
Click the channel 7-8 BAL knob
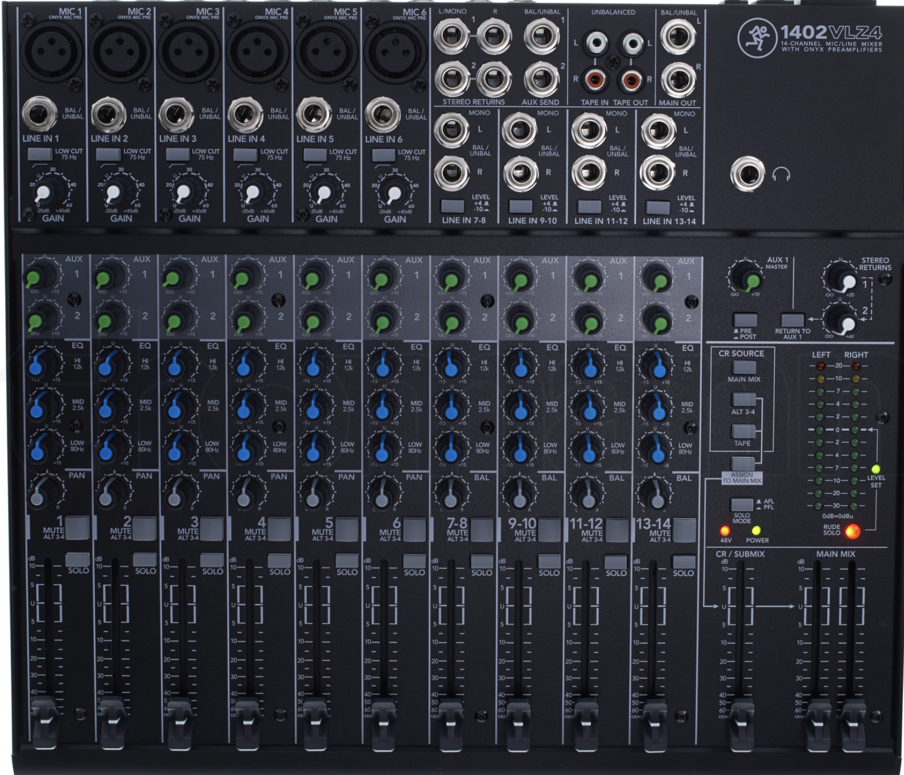[x=450, y=496]
